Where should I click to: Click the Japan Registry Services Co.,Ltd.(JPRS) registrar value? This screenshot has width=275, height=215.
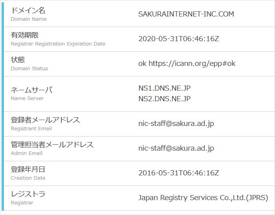[x=203, y=198]
